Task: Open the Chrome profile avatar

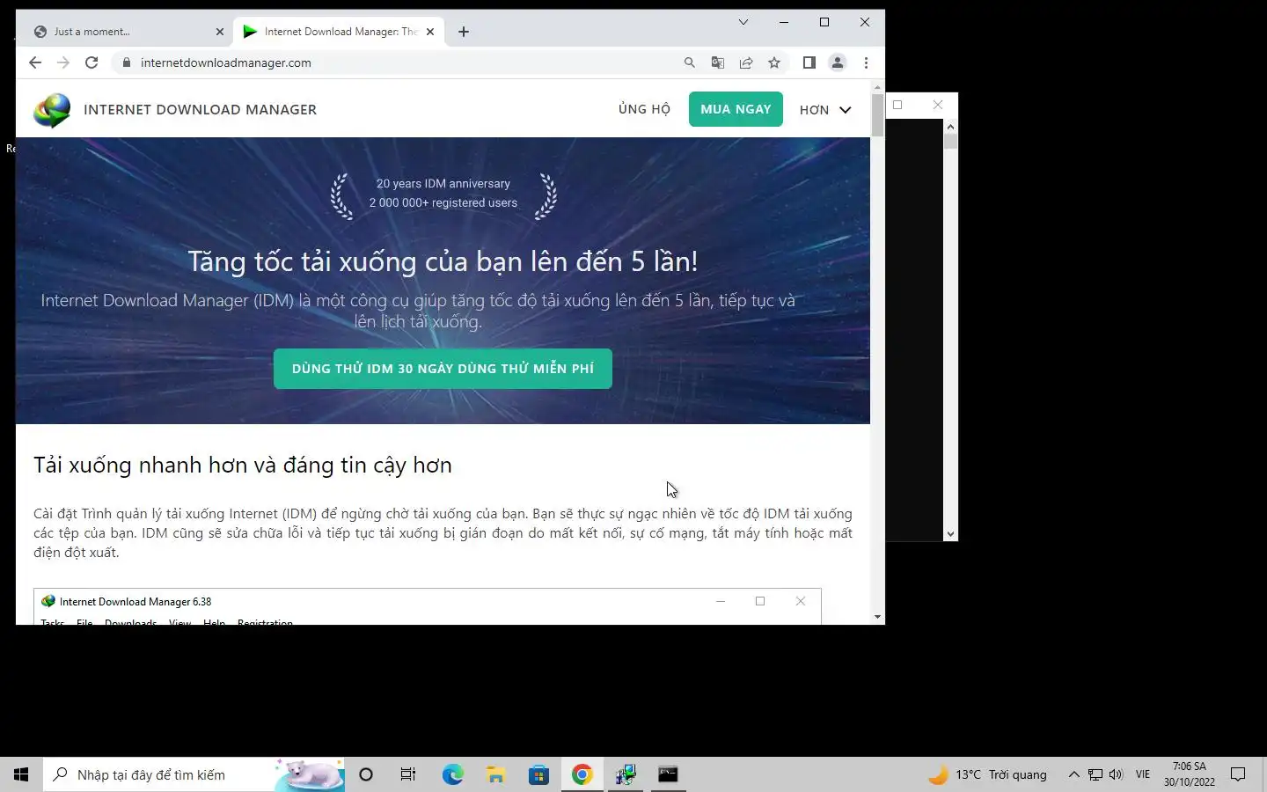Action: (x=838, y=62)
